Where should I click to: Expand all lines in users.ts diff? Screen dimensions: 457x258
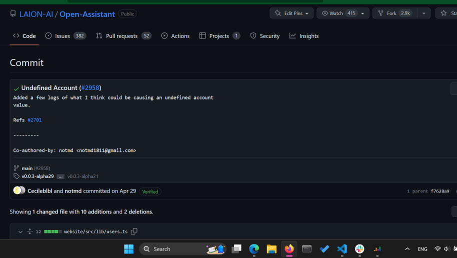coord(29,231)
